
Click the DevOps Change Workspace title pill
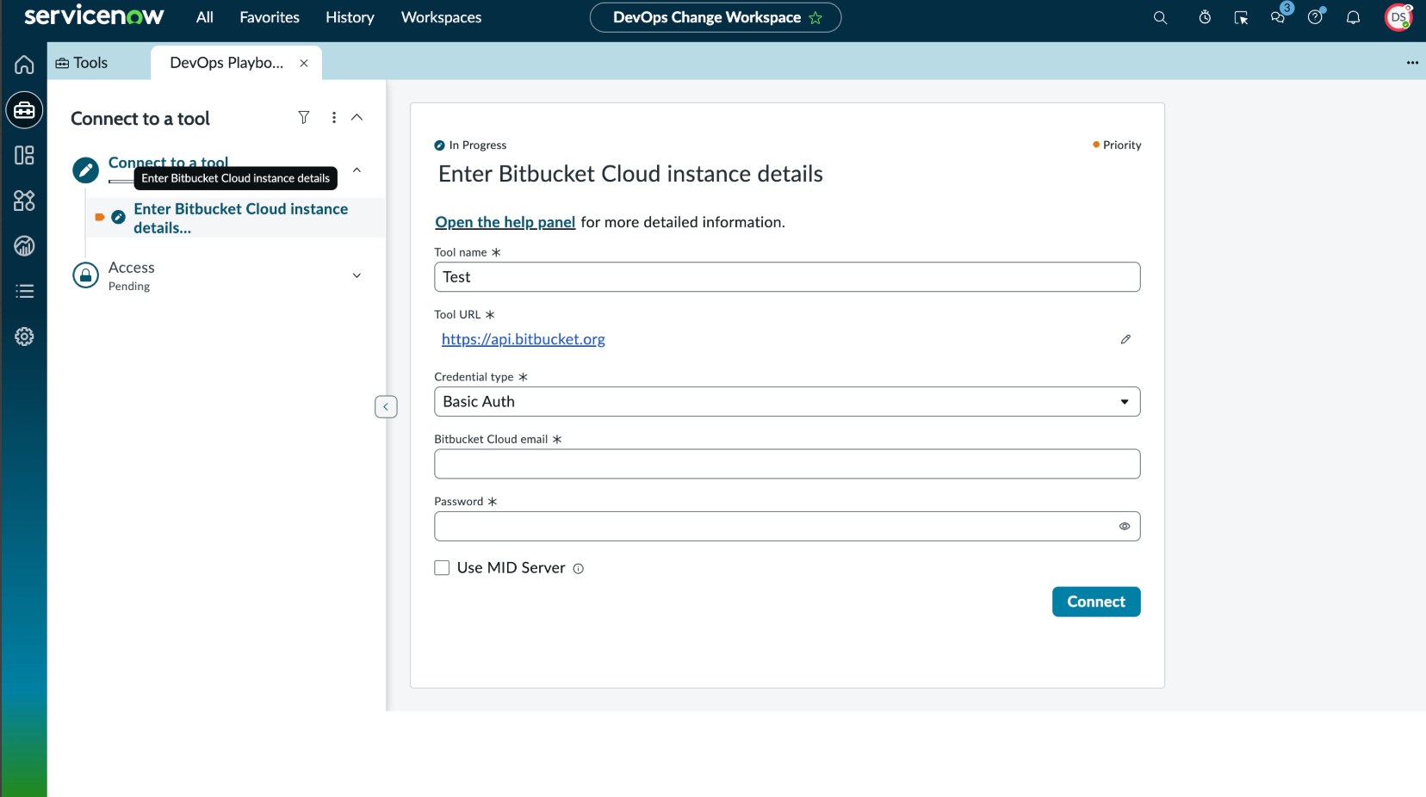click(x=715, y=17)
